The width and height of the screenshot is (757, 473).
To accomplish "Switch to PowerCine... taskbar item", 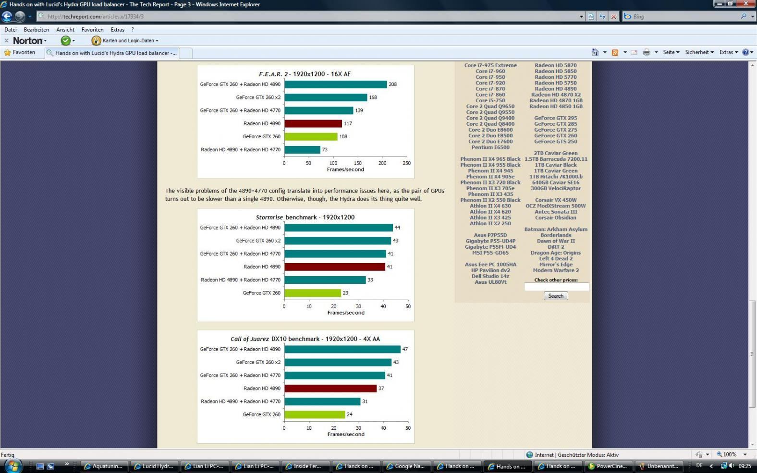I will (608, 466).
